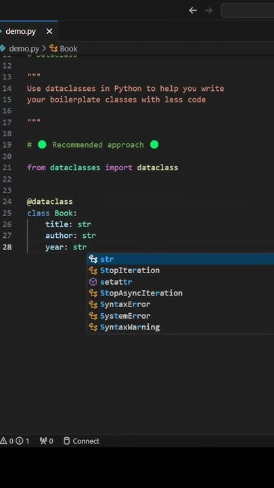Click Connect database button in status bar
This screenshot has height=488, width=274.
click(81, 441)
